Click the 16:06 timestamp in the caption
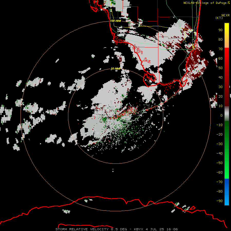 click(x=172, y=229)
